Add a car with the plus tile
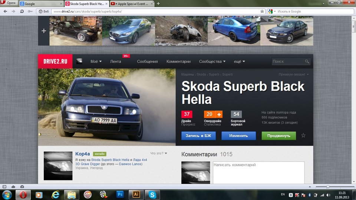The image size is (356, 200). coord(44,31)
